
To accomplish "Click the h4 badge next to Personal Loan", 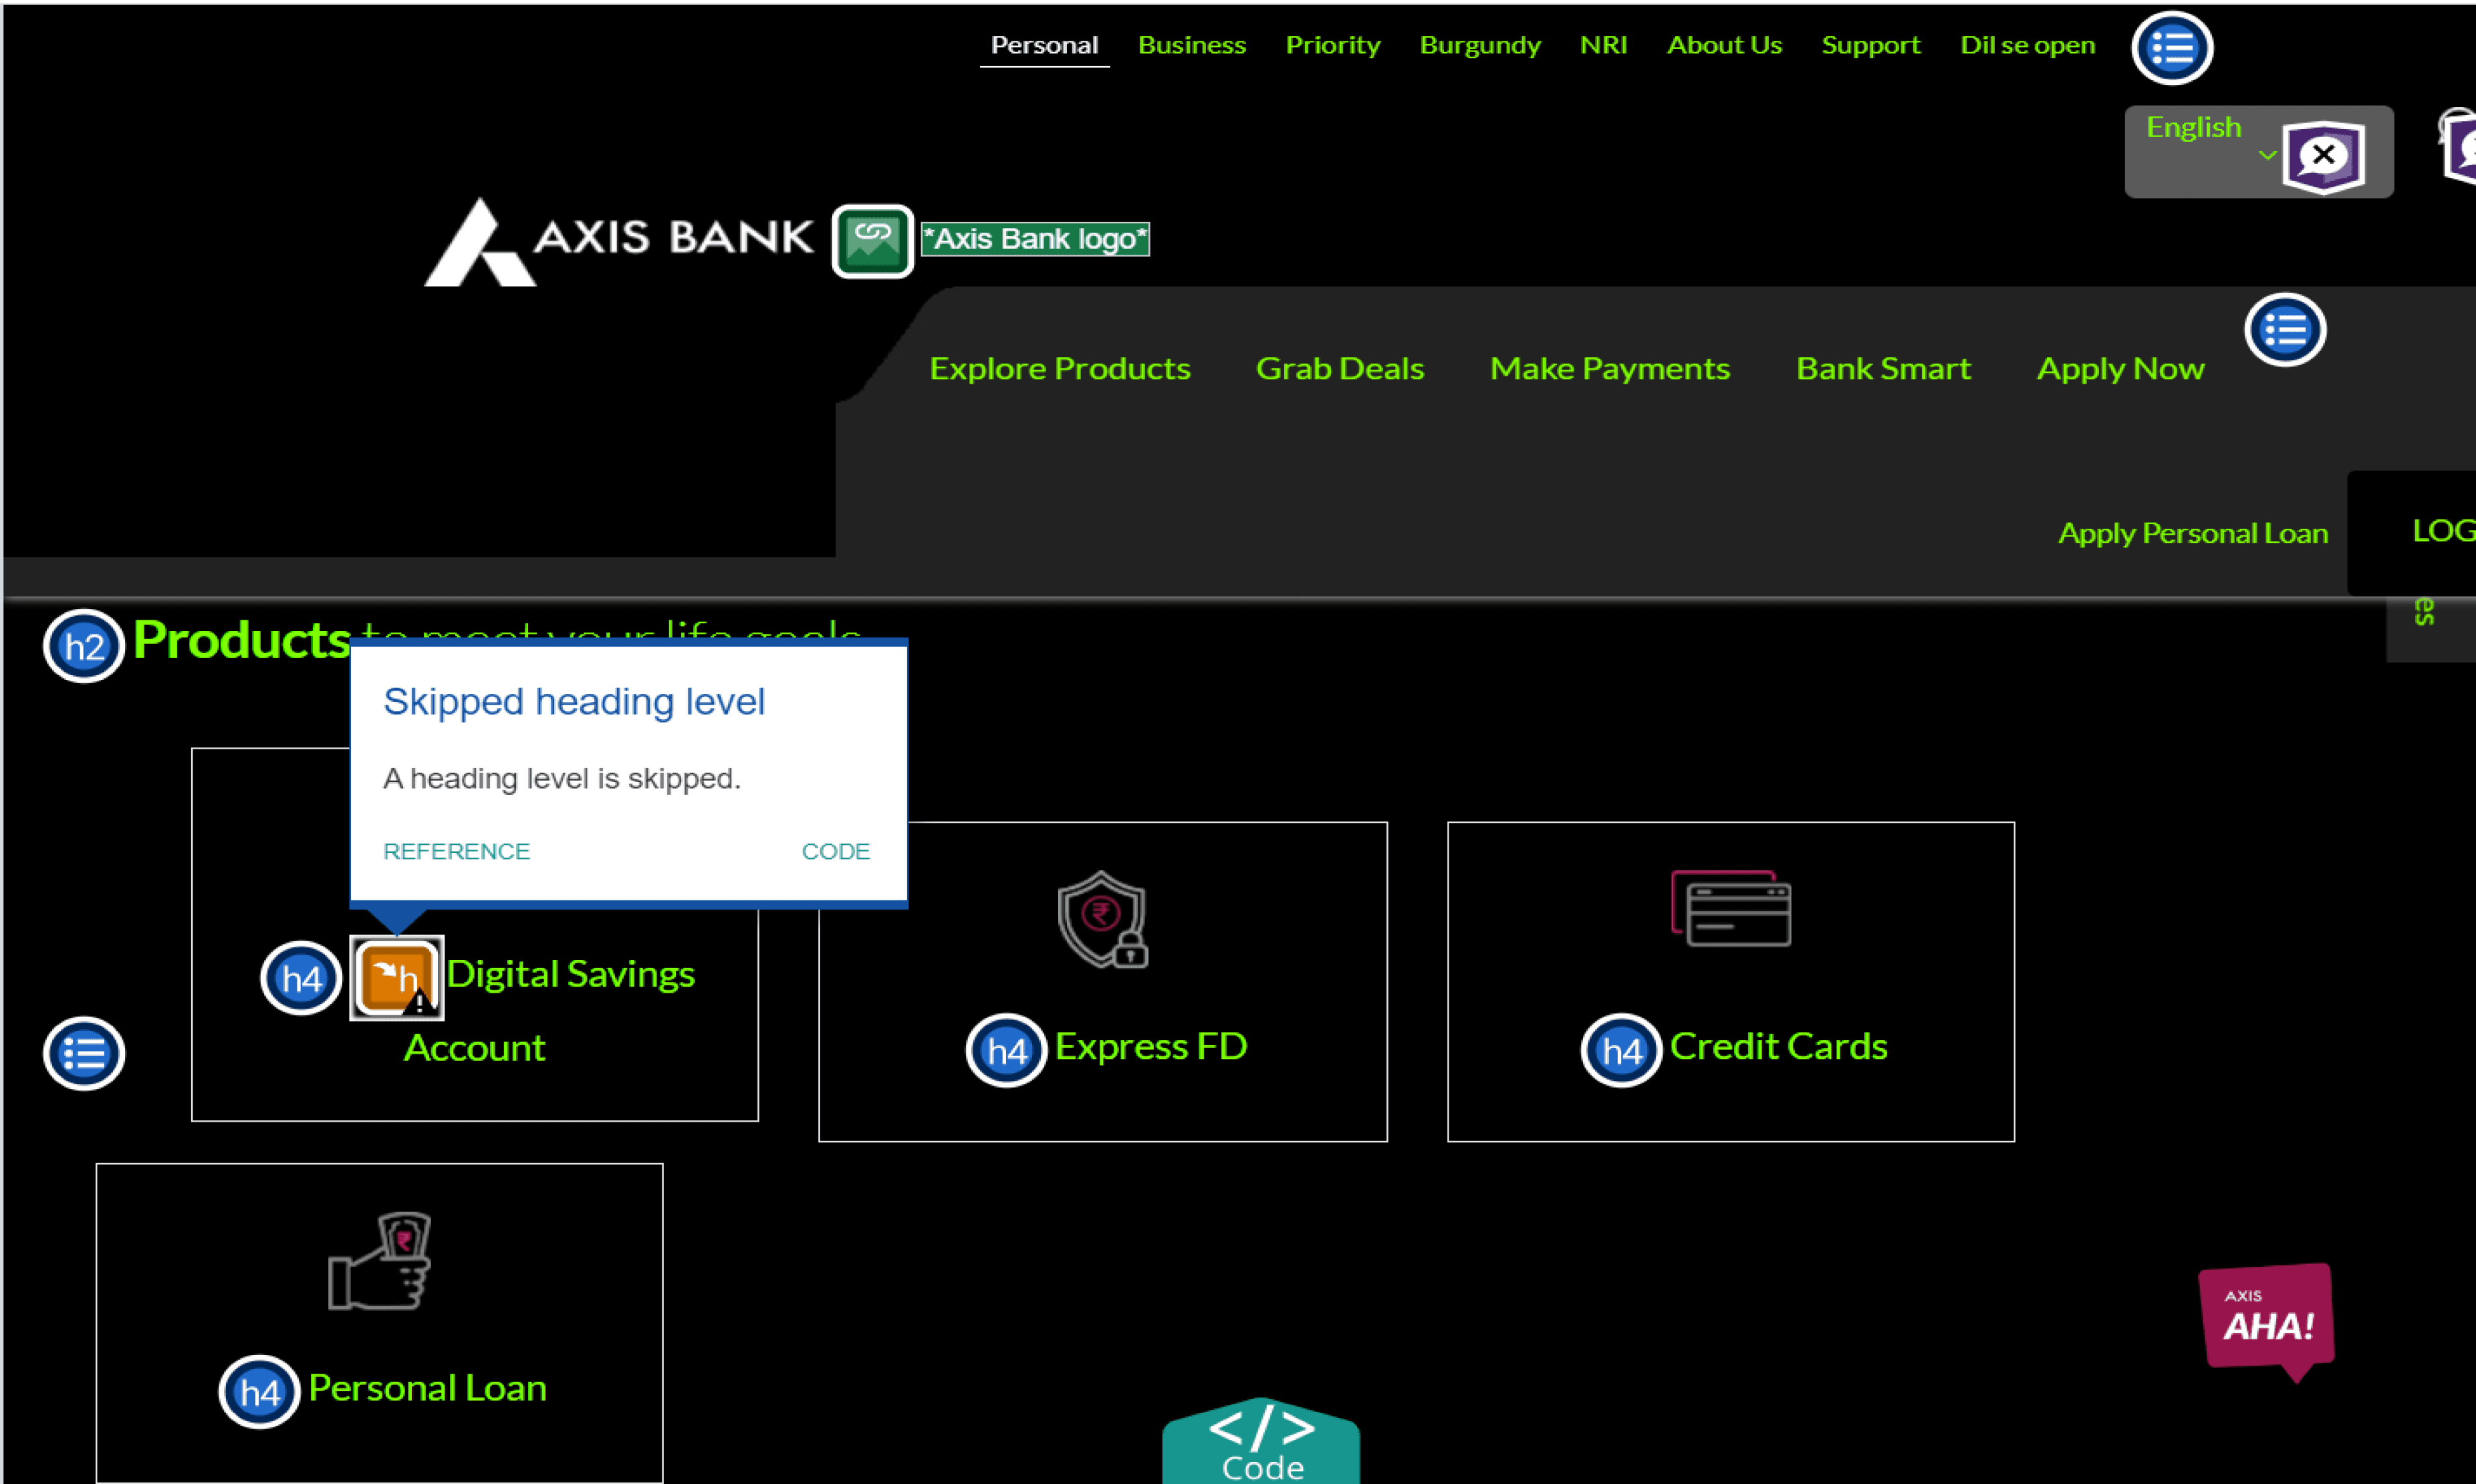I will [x=259, y=1392].
